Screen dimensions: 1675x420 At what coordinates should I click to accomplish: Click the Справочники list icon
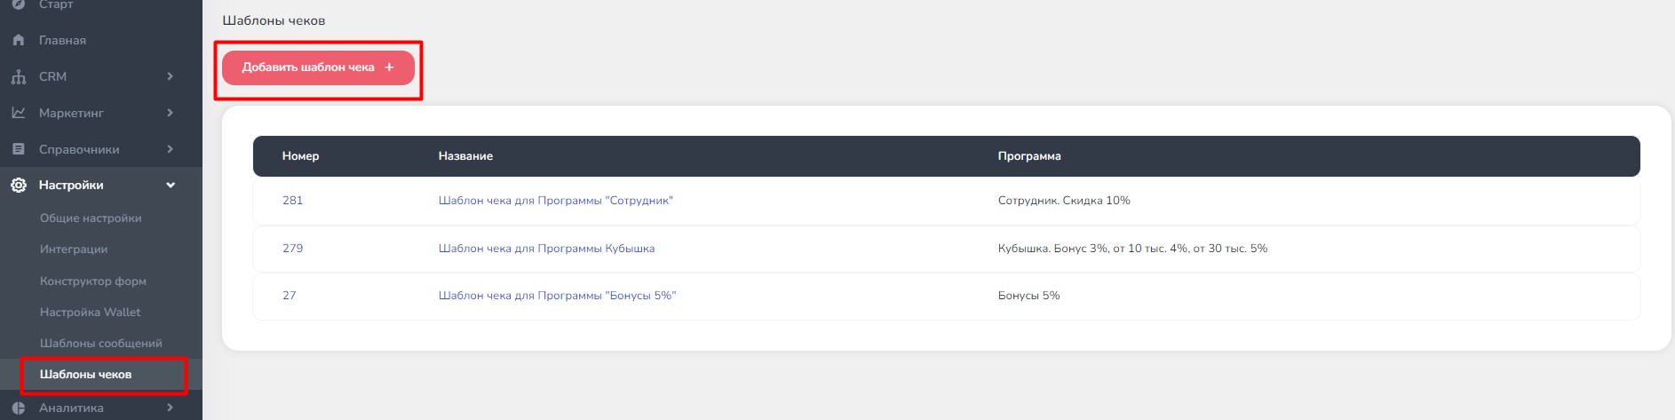(x=18, y=149)
